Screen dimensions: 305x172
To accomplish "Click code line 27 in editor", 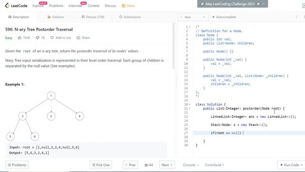I will [x=249, y=133].
